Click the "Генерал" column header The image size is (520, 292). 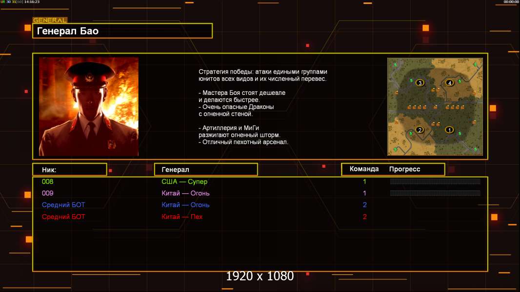[205, 169]
